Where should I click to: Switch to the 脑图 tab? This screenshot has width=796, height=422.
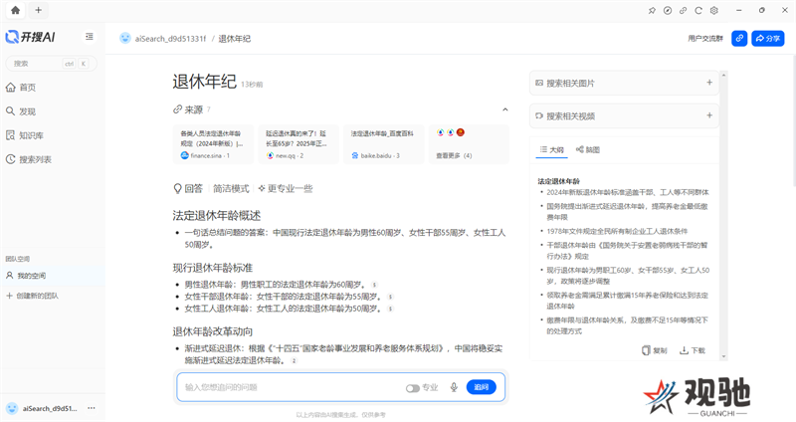[x=588, y=149]
